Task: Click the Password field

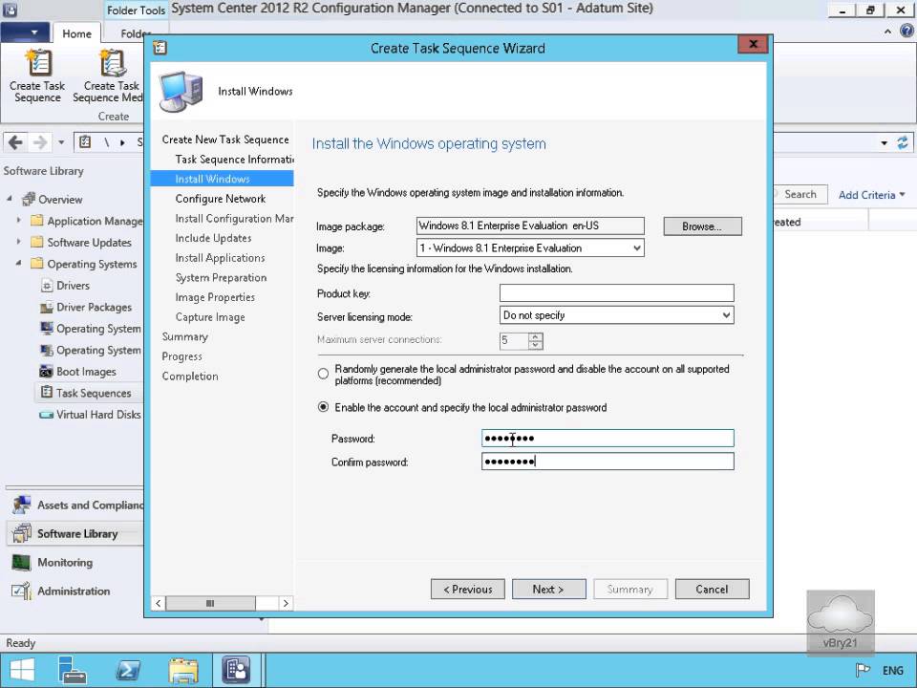Action: 608,439
